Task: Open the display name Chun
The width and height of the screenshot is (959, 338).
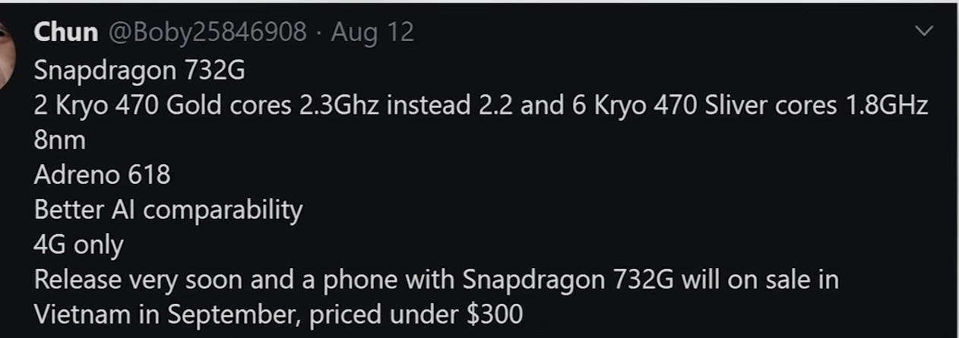Action: click(66, 32)
